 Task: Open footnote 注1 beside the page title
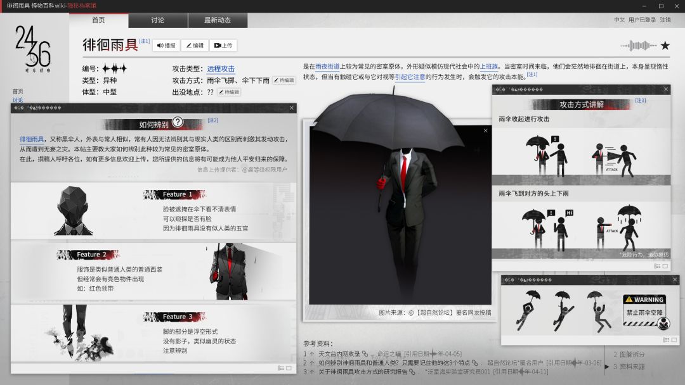144,41
